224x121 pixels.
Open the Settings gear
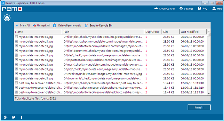(x=186, y=9)
